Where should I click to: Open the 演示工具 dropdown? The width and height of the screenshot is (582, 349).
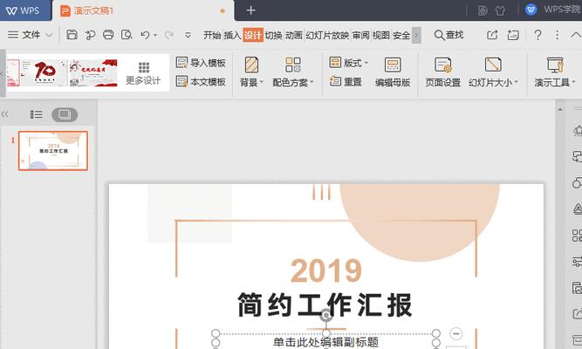point(555,72)
